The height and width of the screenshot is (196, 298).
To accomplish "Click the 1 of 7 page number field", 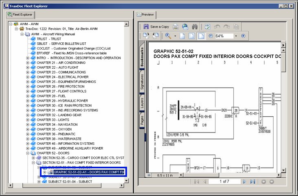I will click(x=224, y=182).
